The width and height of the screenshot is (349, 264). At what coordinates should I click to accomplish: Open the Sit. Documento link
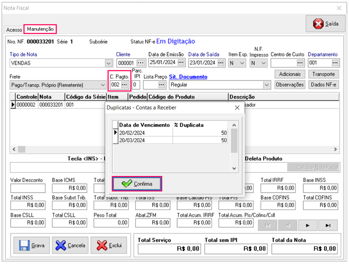188,77
